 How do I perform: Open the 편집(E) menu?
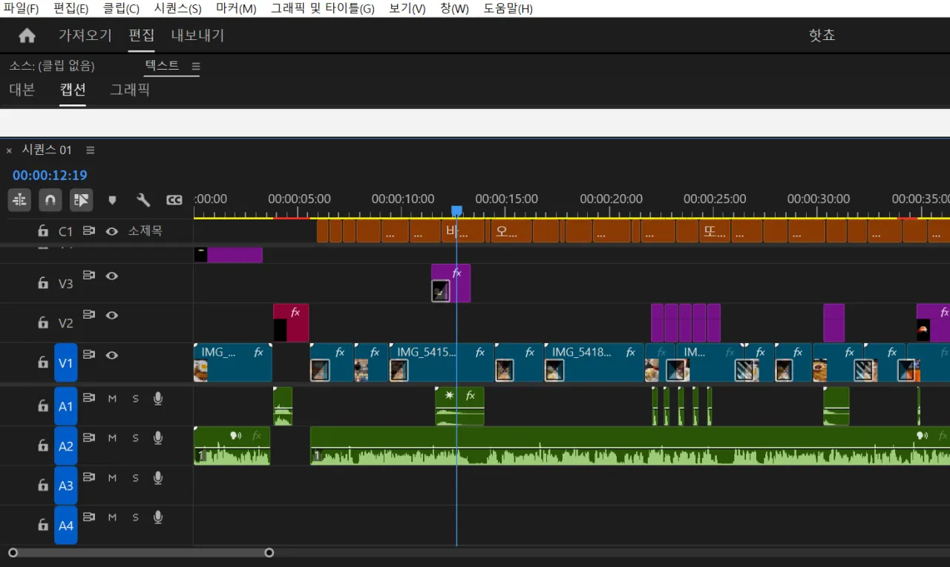71,9
